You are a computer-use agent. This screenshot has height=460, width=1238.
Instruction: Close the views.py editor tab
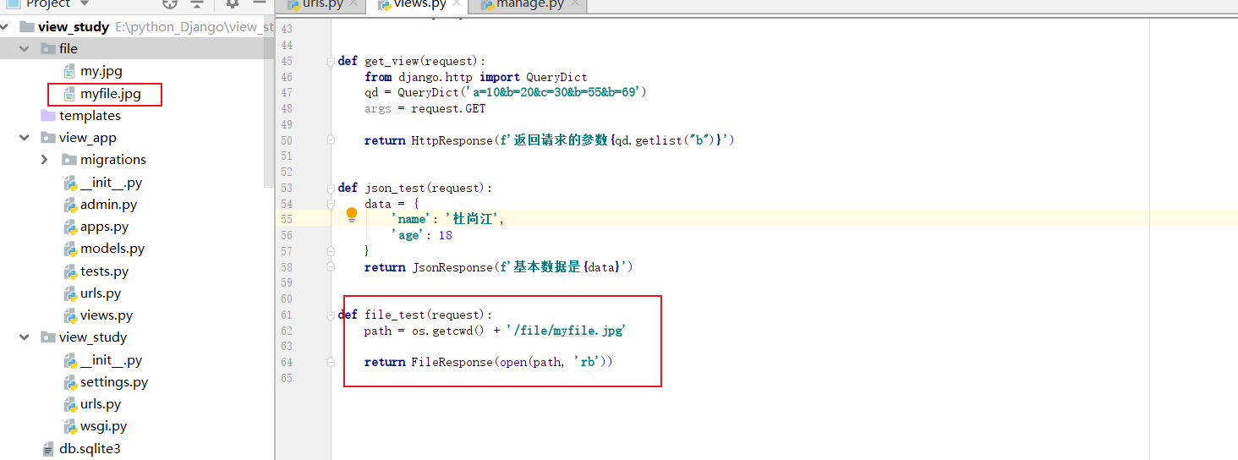[x=456, y=4]
